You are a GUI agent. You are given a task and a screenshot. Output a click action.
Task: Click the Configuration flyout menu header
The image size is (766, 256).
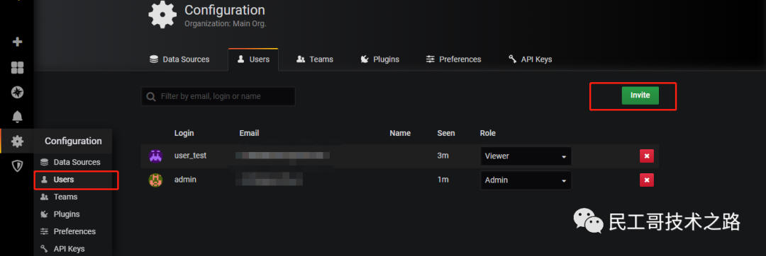[73, 141]
